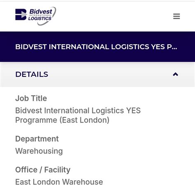Open the hamburger navigation menu
Viewport: 195px width, 189px height.
tap(176, 16)
